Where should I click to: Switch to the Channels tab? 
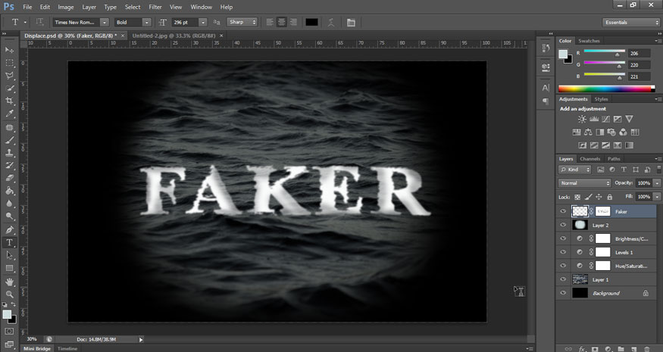click(x=590, y=159)
